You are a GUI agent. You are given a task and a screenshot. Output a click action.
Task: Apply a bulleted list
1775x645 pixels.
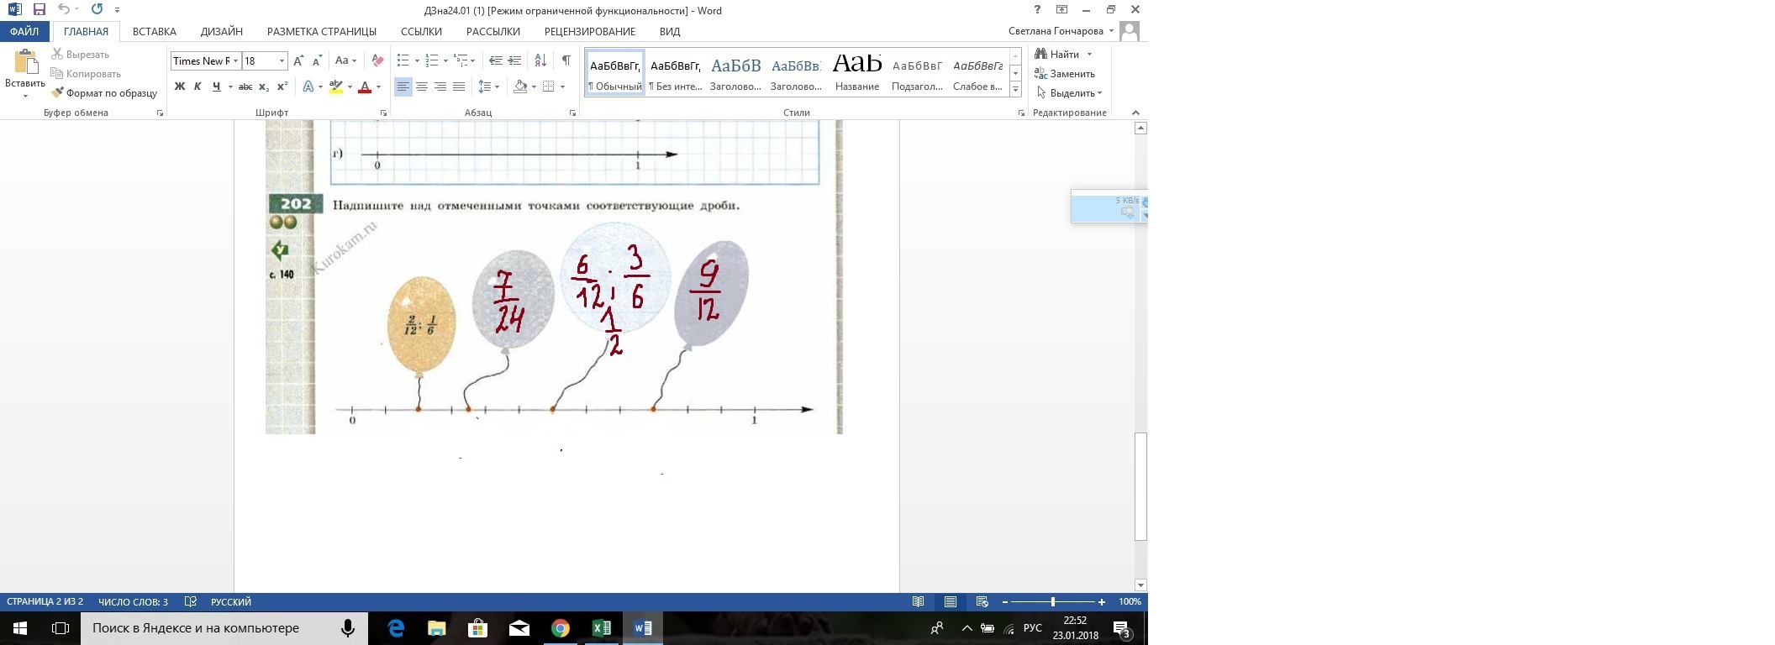tap(403, 60)
